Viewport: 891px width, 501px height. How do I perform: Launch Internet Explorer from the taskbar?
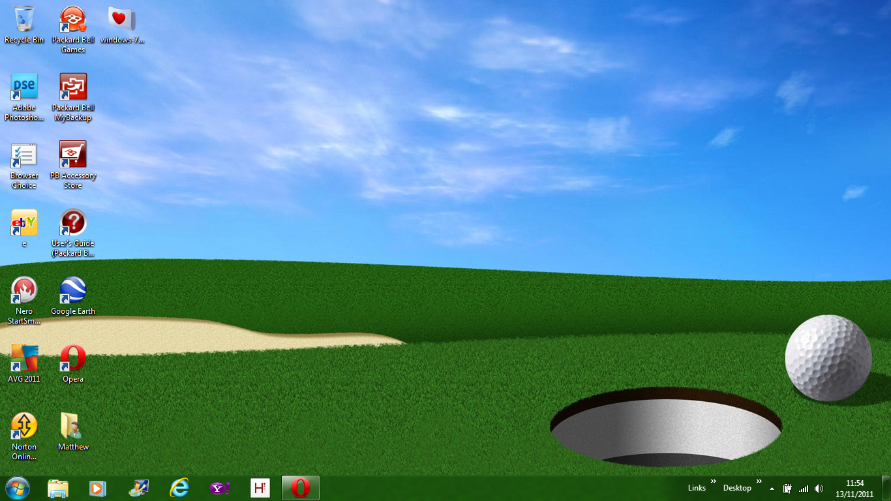click(179, 488)
